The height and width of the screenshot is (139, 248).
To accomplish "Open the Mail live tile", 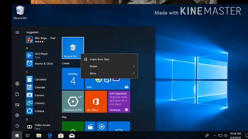I will click(x=107, y=84).
